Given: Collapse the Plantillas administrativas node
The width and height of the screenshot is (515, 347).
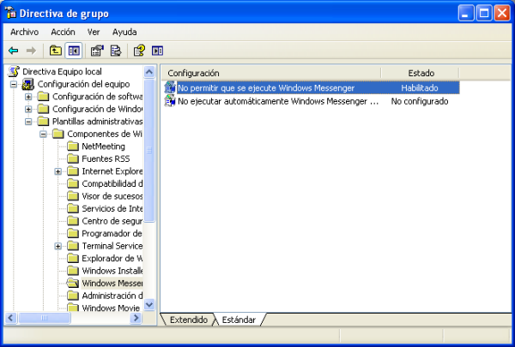Looking at the screenshot, I should [28, 122].
